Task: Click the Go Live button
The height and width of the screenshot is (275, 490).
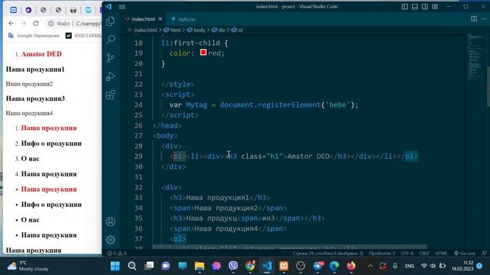Action: [465, 253]
